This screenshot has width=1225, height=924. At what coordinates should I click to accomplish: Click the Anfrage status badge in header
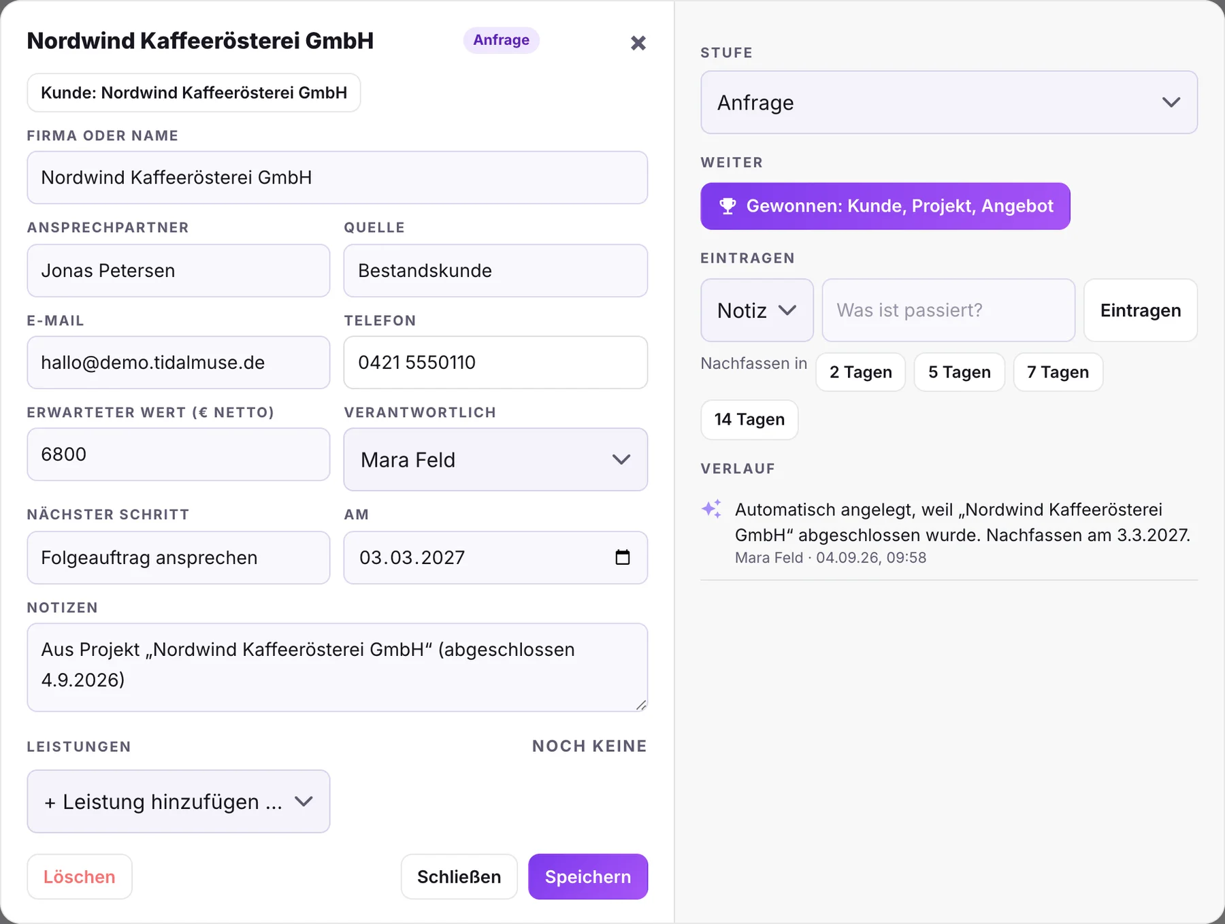pos(502,40)
